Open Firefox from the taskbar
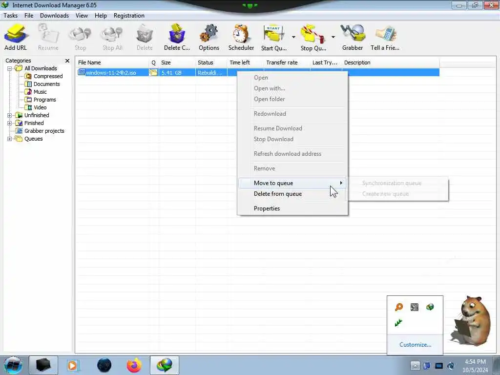This screenshot has height=375, width=500. pos(134,365)
